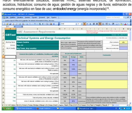Screen dimensions: 132x113
Task: Toggle Italic formatting
Action: pyautogui.click(x=88, y=24)
